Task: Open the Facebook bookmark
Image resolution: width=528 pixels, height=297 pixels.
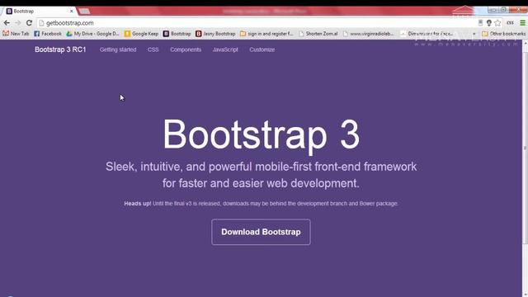Action: point(48,34)
